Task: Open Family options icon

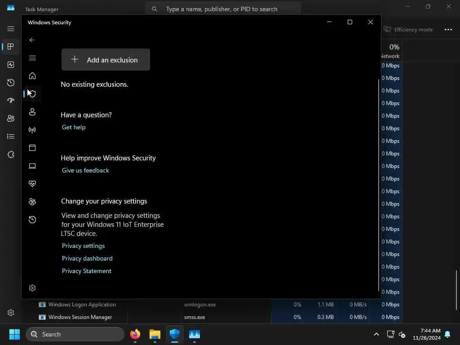Action: (32, 202)
